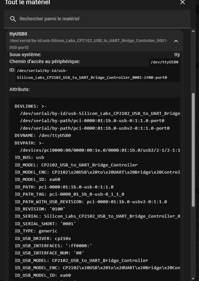The image size is (199, 281).
Task: Click the "ID_PATH_TAG" attribute line
Action: pos(69,194)
